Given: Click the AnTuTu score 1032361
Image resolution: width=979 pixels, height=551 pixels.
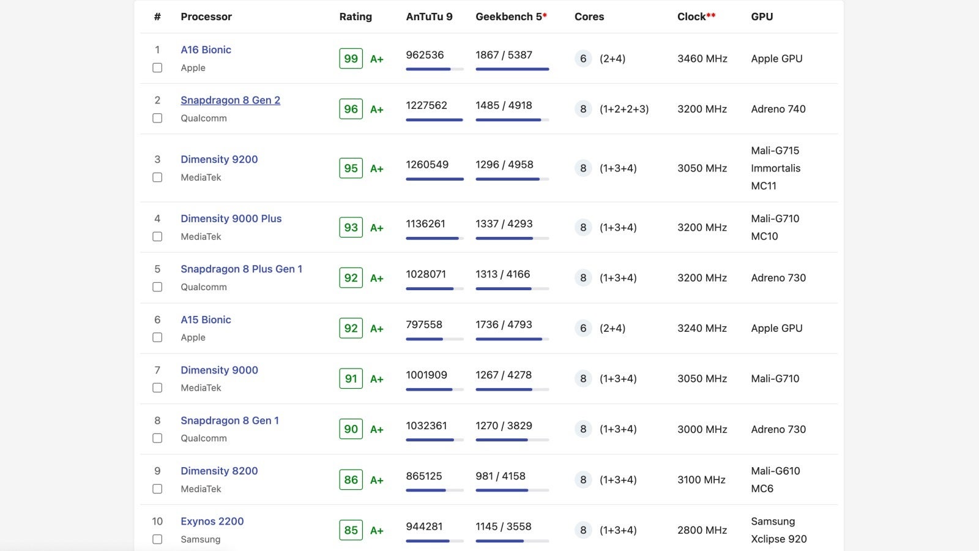Looking at the screenshot, I should pos(426,425).
